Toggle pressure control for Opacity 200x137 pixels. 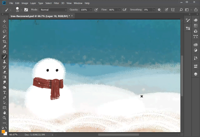tap(96, 10)
